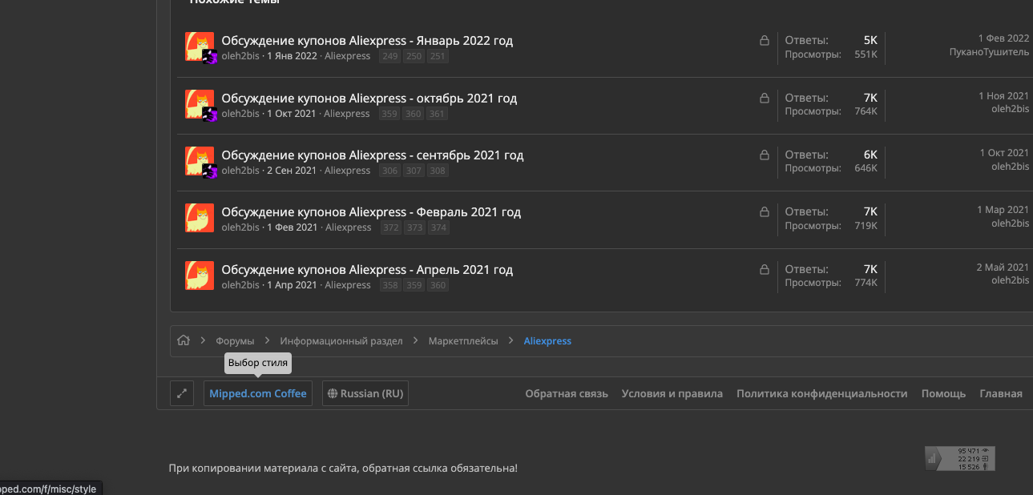1033x495 pixels.
Task: Open Aliexpress forum link under октябрь 2021 thread
Action: pyautogui.click(x=347, y=114)
